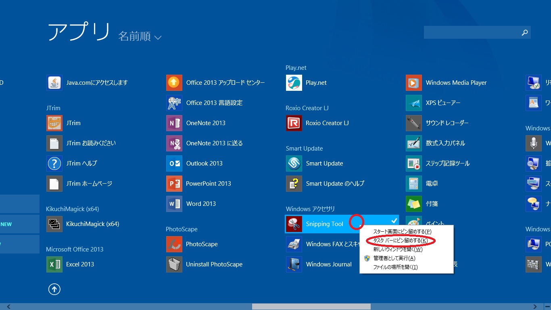Screen dimensions: 551x310
Task: Open the サウンド レコーダー microphone icon
Action: coord(414,123)
